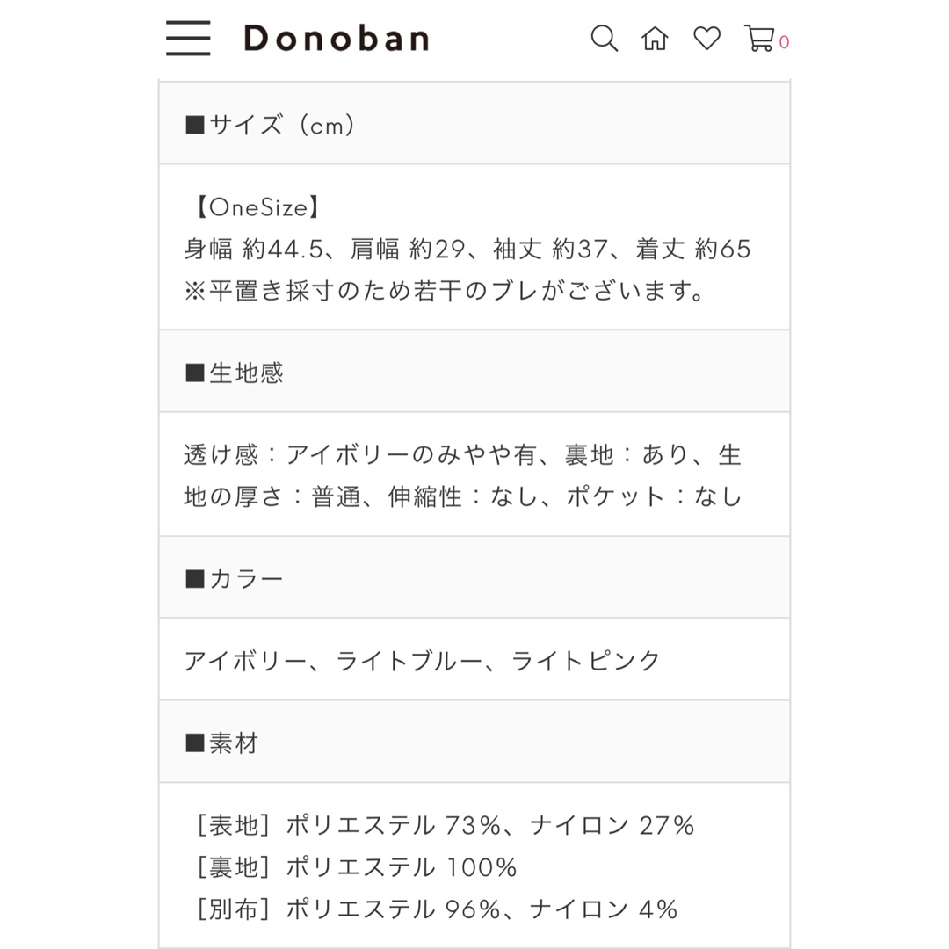Viewport: 949px width, 949px height.
Task: Click the Donoban logo
Action: pos(337,38)
